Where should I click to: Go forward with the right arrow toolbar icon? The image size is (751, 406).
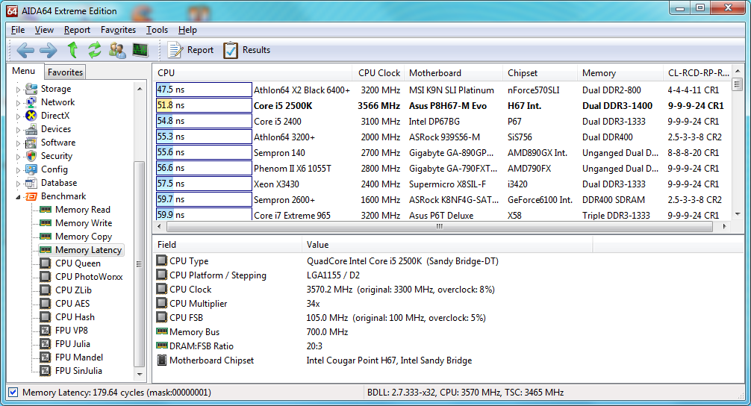[x=48, y=50]
